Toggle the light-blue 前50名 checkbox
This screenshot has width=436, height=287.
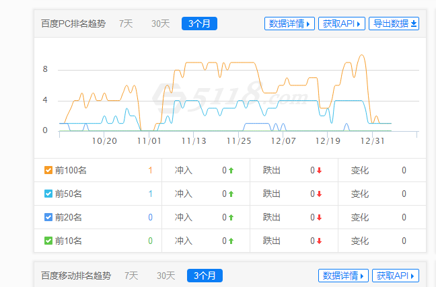(x=48, y=194)
